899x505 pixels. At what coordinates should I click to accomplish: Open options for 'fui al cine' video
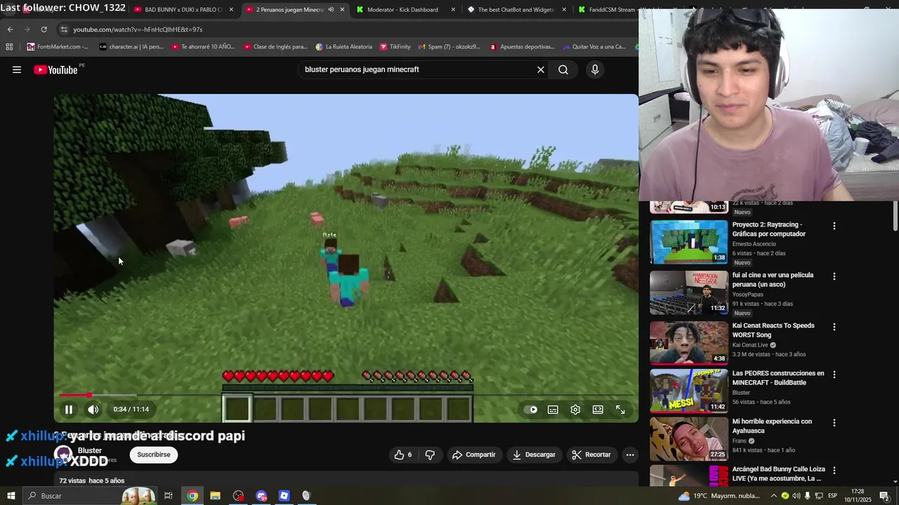tap(834, 276)
